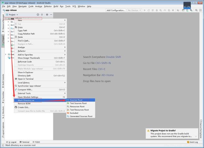
Task: Click the locate/scroll-from-source target icon
Action: click(37, 15)
